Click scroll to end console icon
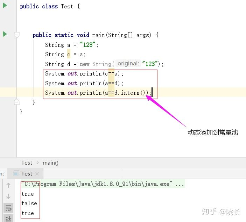The height and width of the screenshot is (222, 246). click(x=8, y=218)
